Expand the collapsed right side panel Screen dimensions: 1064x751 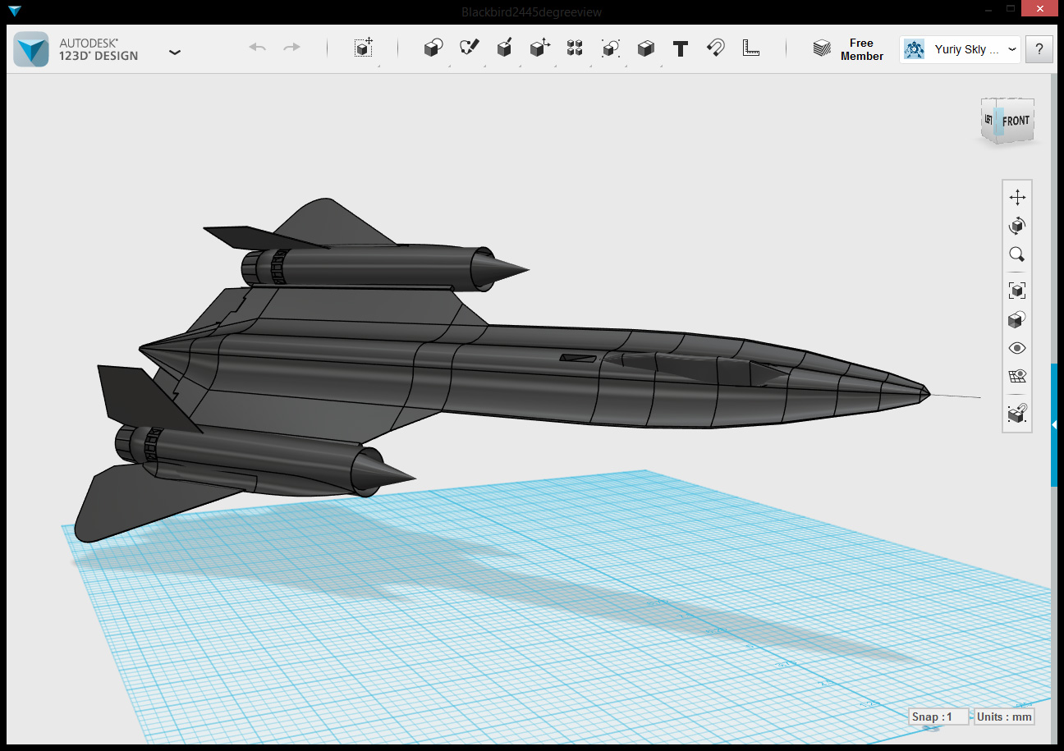[x=1054, y=424]
